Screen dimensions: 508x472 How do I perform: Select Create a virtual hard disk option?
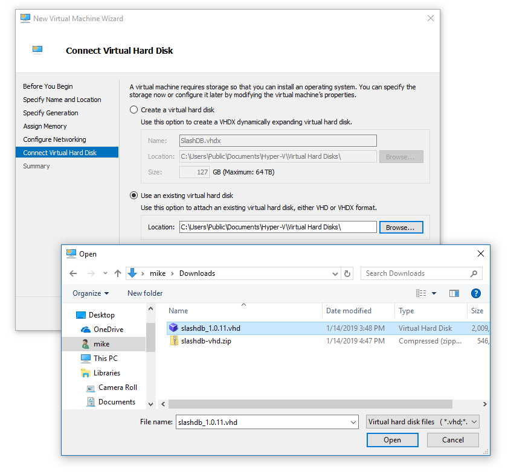pos(134,110)
